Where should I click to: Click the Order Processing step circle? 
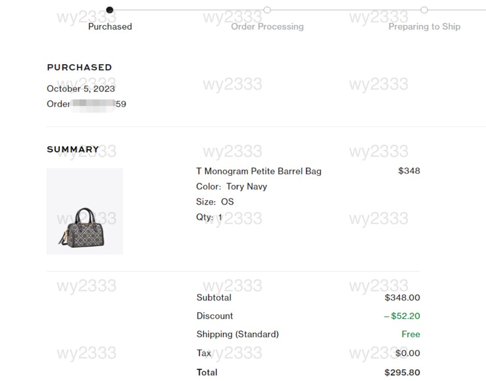[x=267, y=10]
